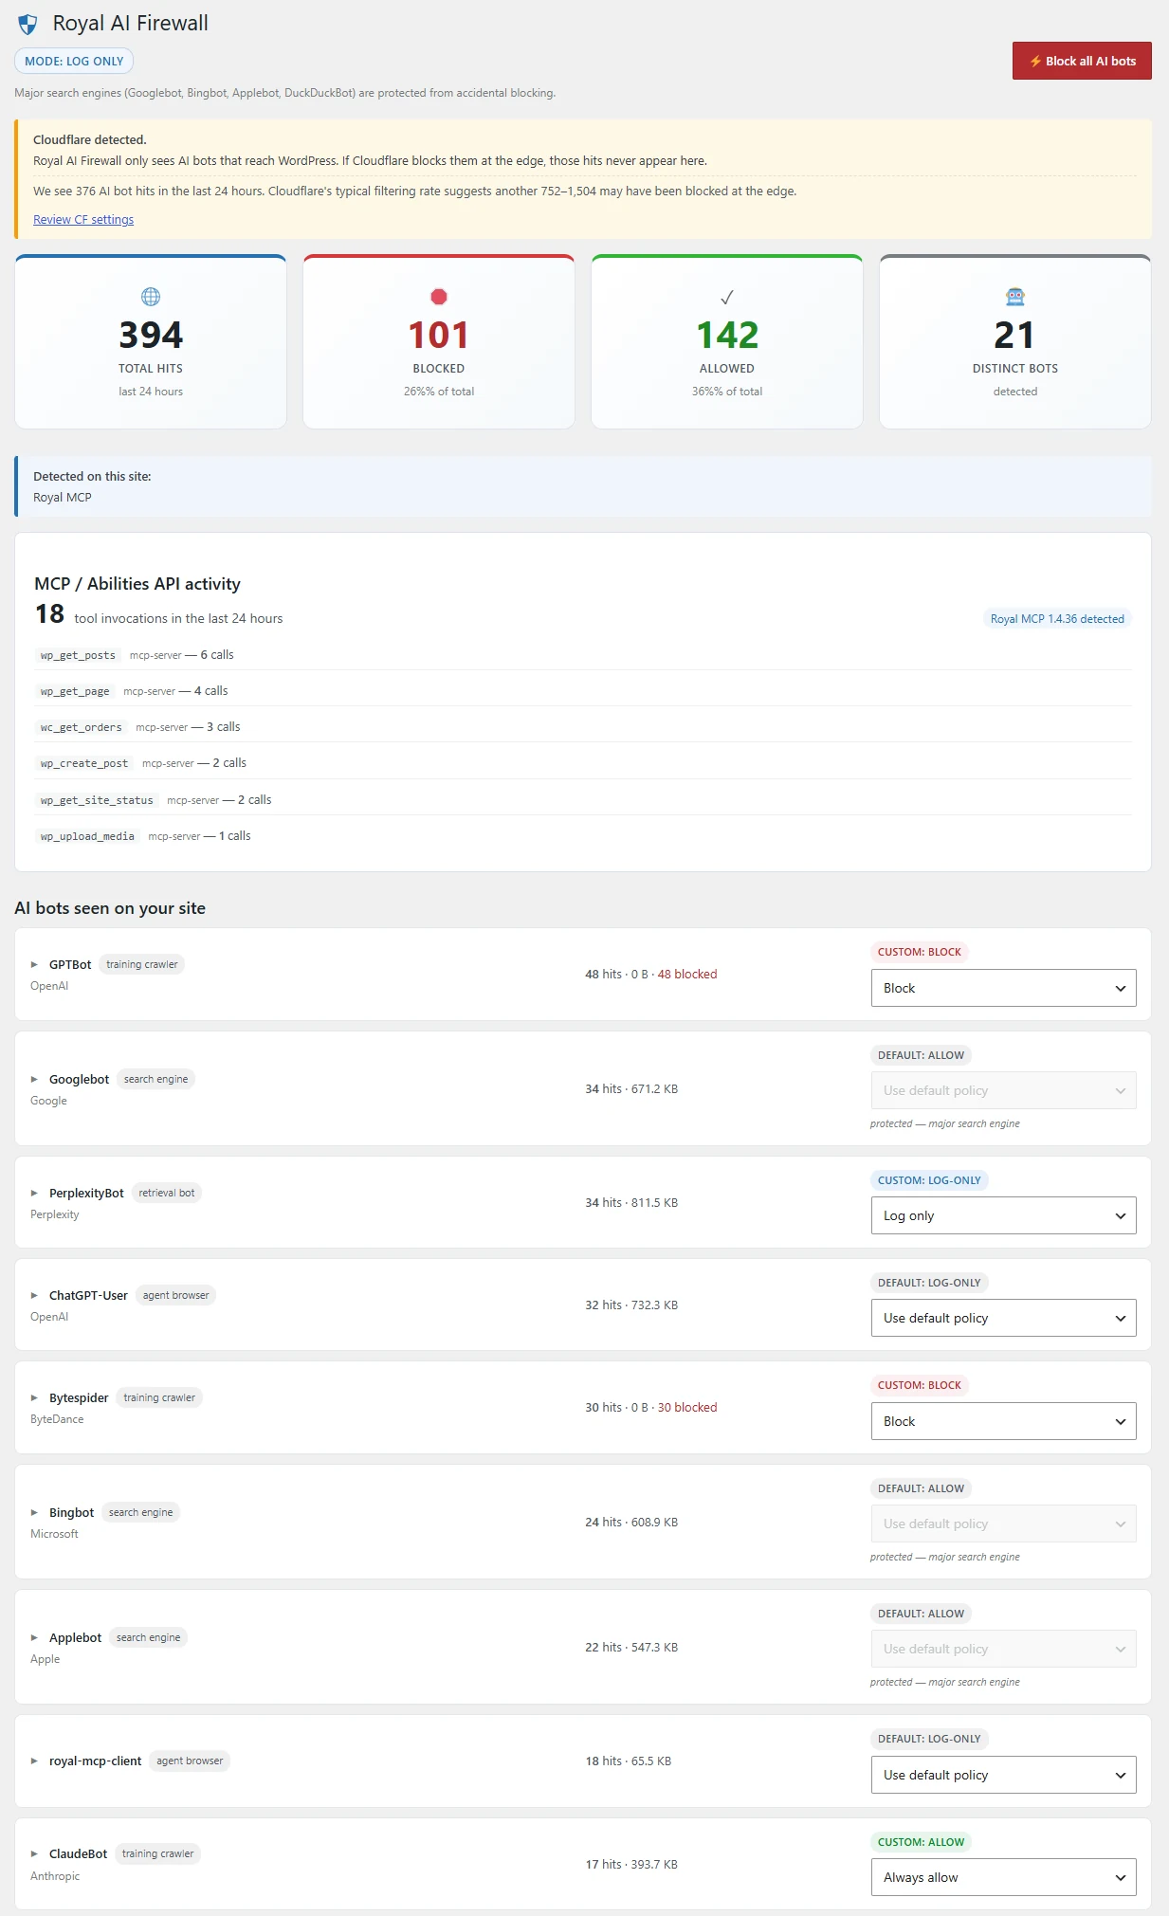The width and height of the screenshot is (1169, 1916).
Task: Expand the Applebot row details
Action: pyautogui.click(x=34, y=1637)
